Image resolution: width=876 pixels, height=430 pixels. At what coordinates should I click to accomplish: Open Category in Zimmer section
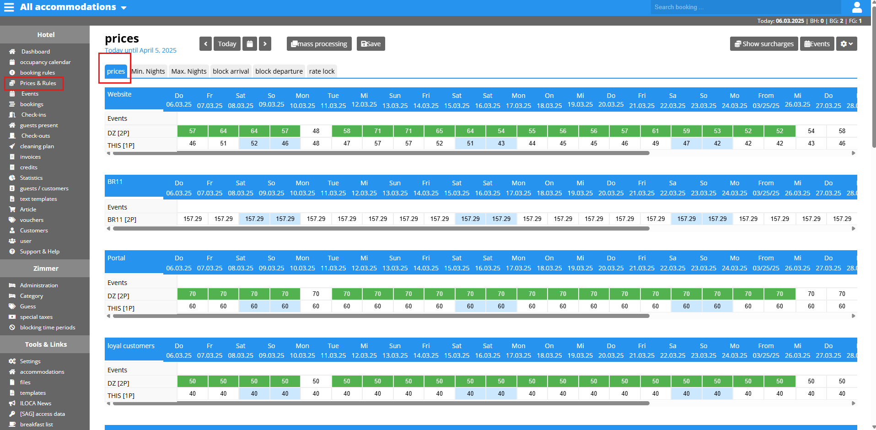[32, 296]
